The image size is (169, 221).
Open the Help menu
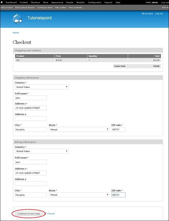pyautogui.click(x=118, y=2)
